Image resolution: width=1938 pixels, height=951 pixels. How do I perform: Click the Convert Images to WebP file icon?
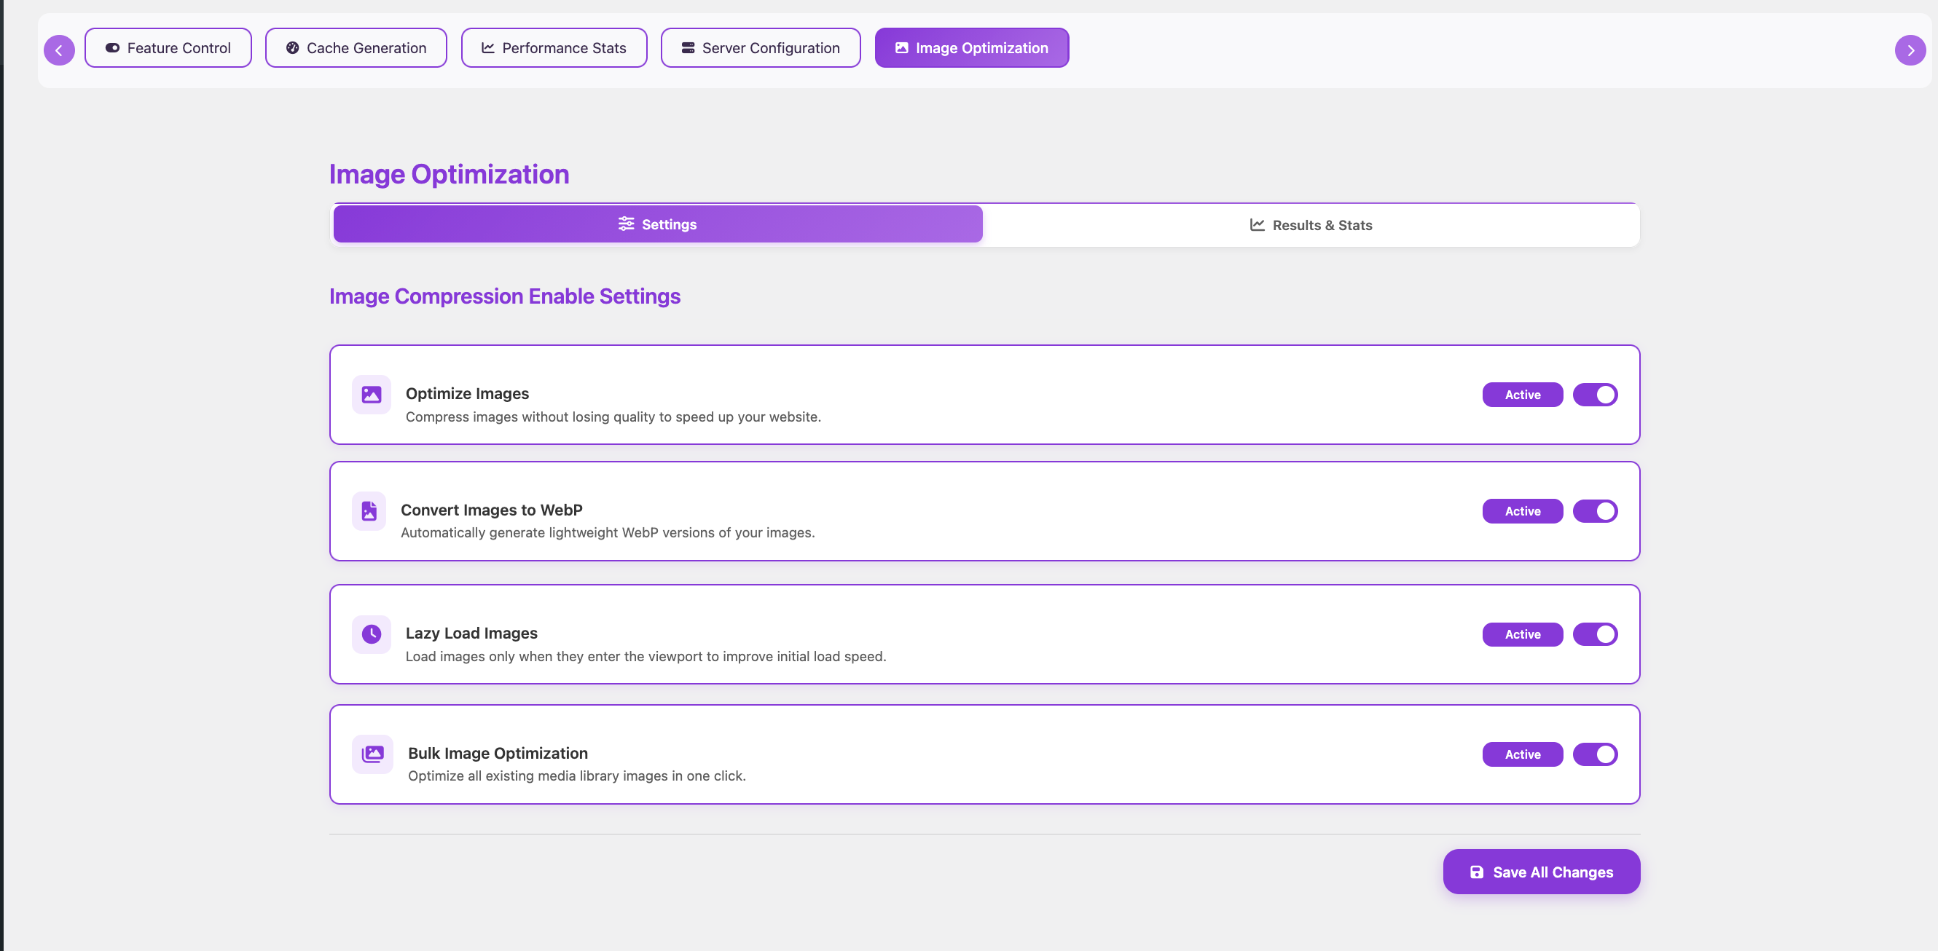coord(369,511)
